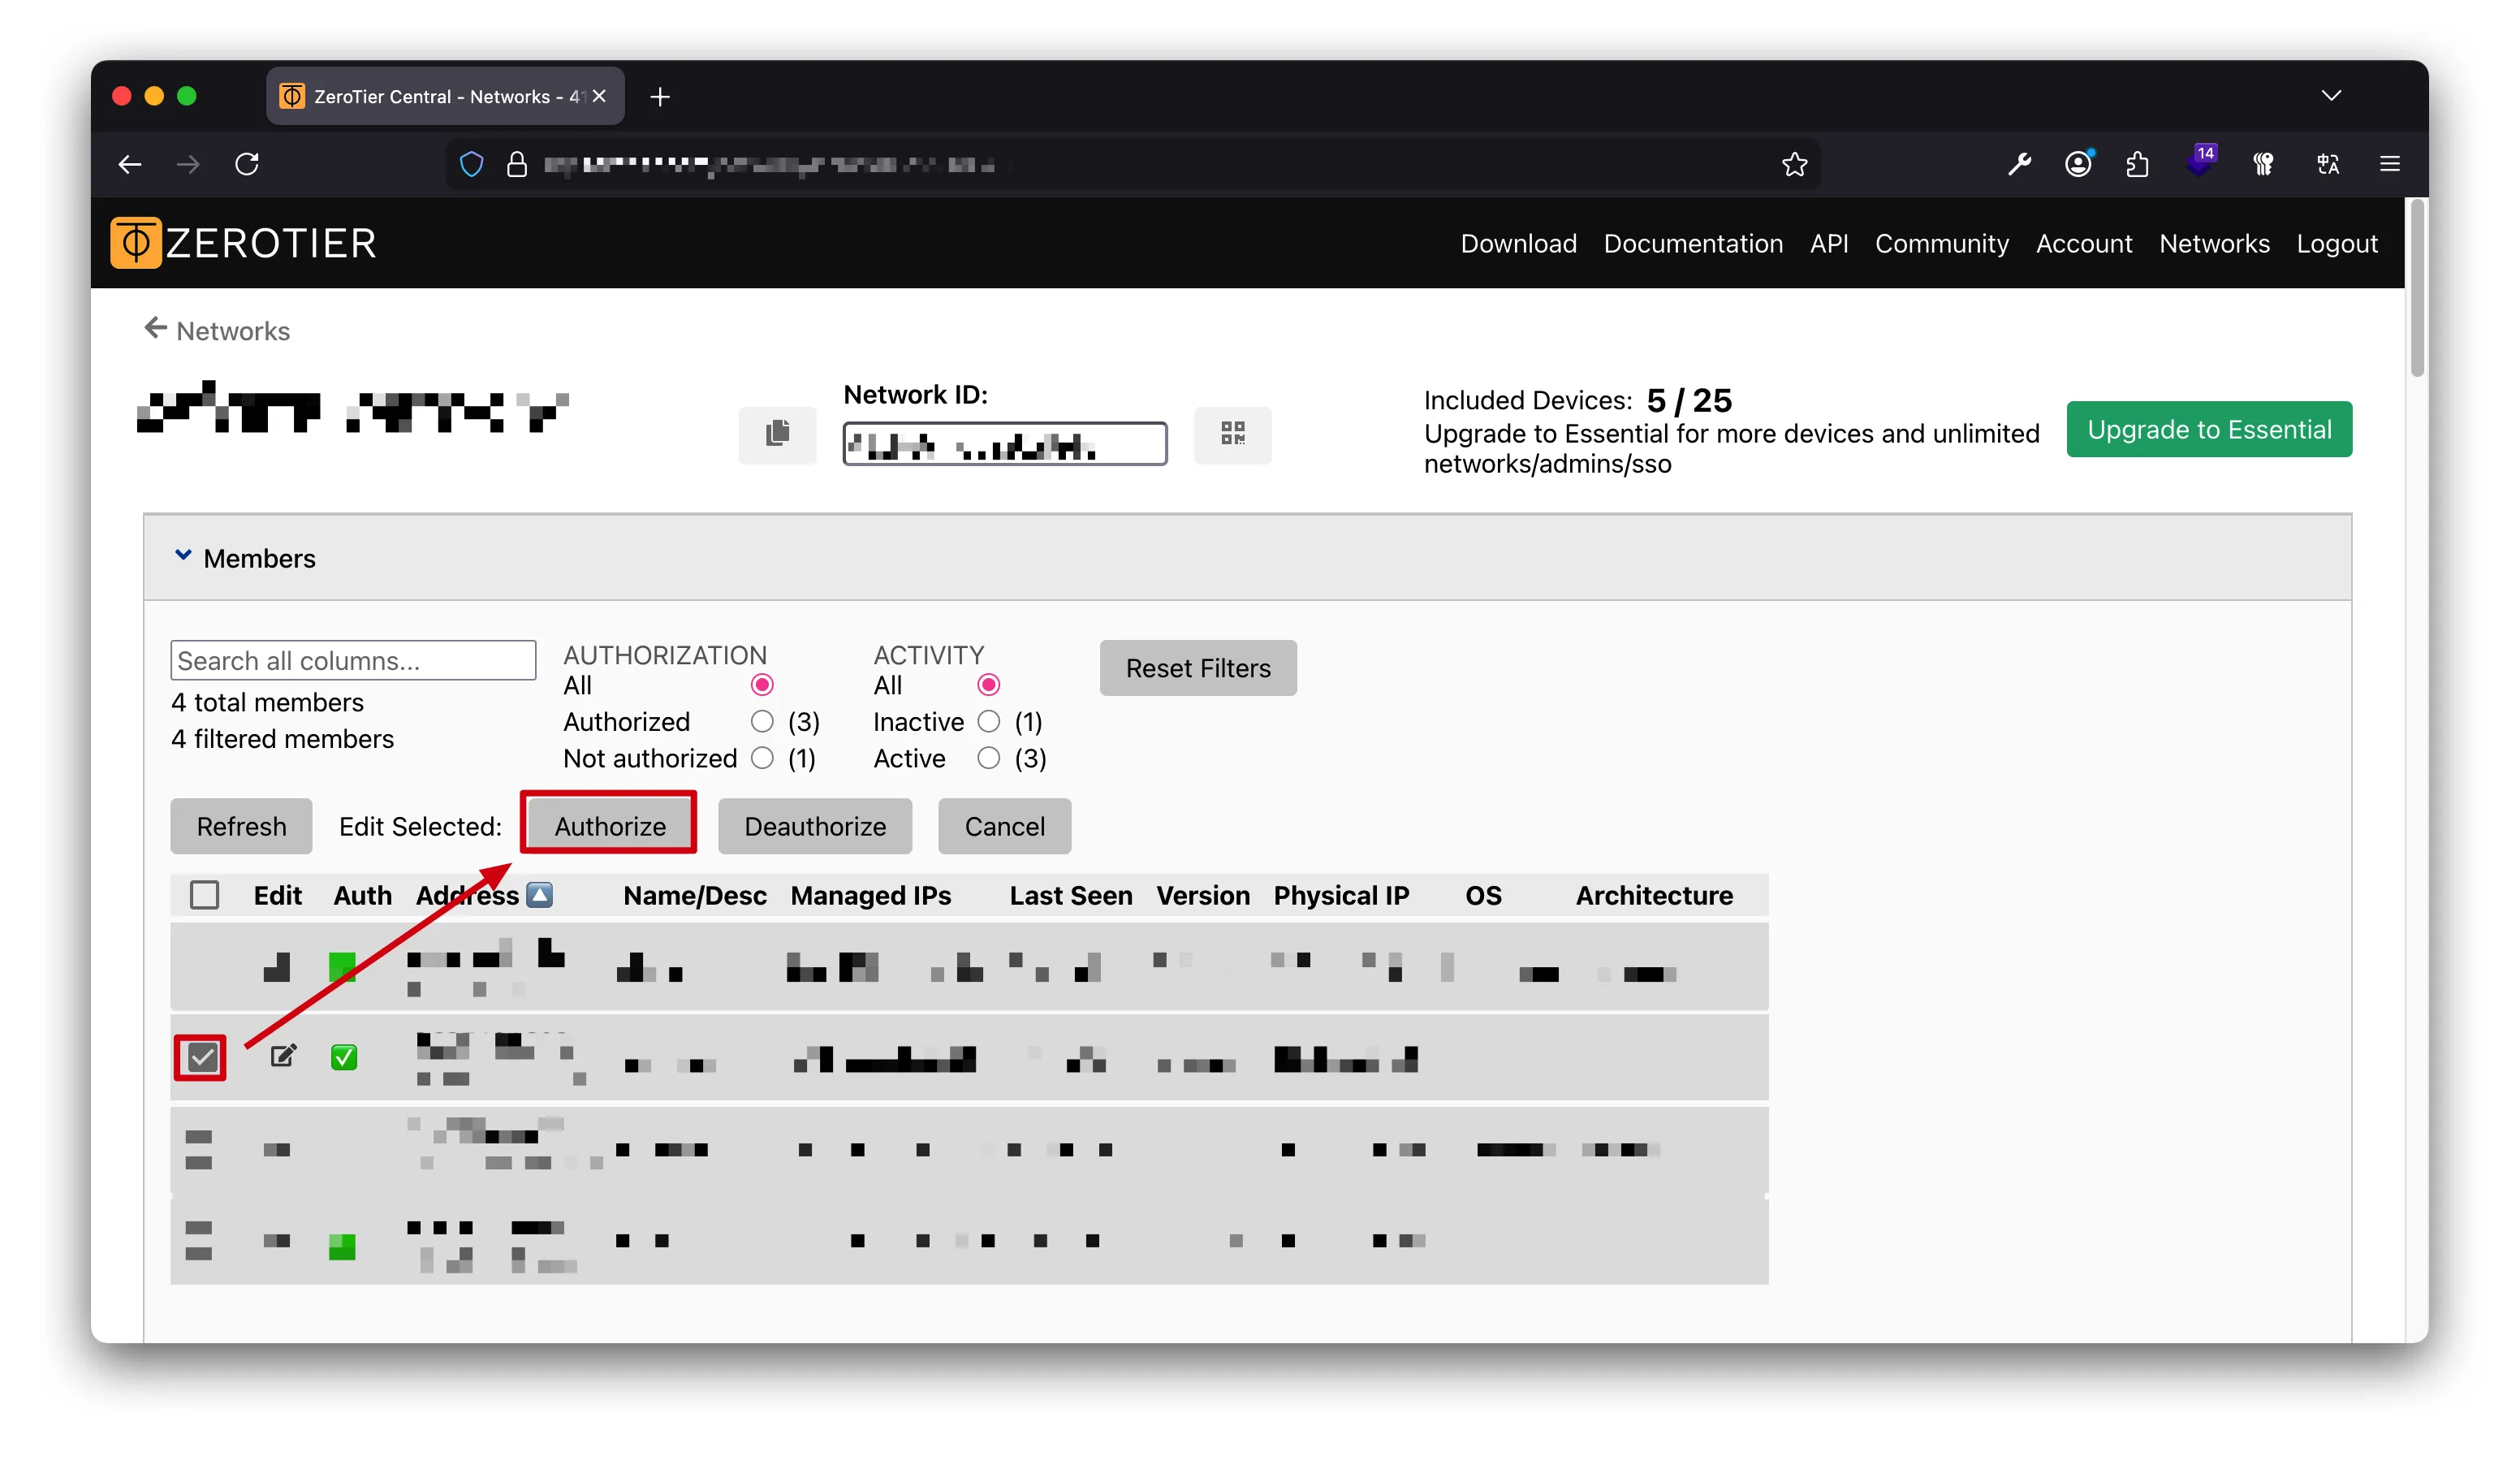Open the Firefox hamburger menu
Viewport: 2520px width, 1465px height.
(2390, 164)
